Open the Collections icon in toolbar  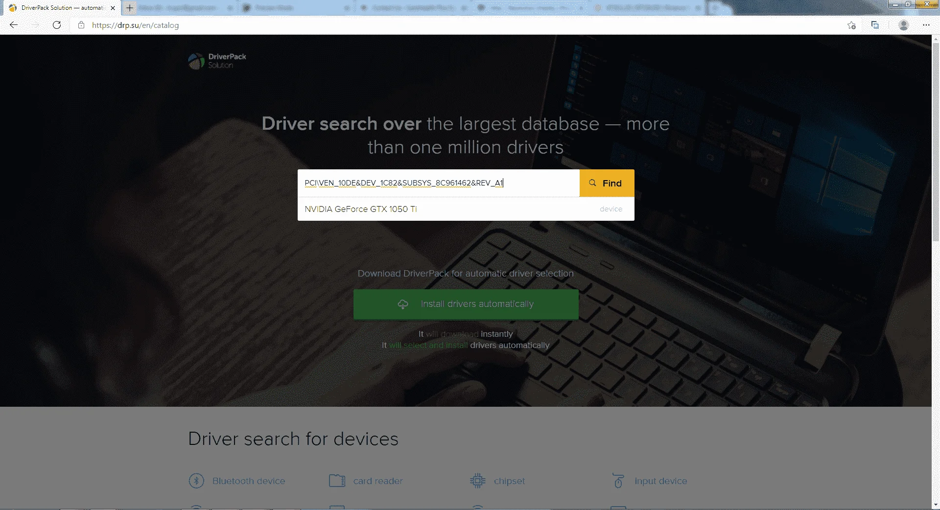(875, 25)
